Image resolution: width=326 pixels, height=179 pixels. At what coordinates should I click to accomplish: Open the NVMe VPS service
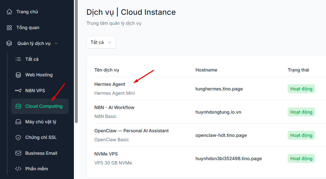pyautogui.click(x=106, y=154)
